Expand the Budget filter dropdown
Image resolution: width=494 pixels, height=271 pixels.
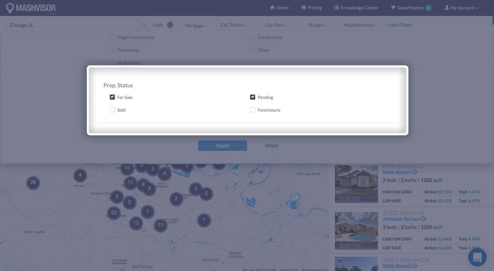click(317, 25)
